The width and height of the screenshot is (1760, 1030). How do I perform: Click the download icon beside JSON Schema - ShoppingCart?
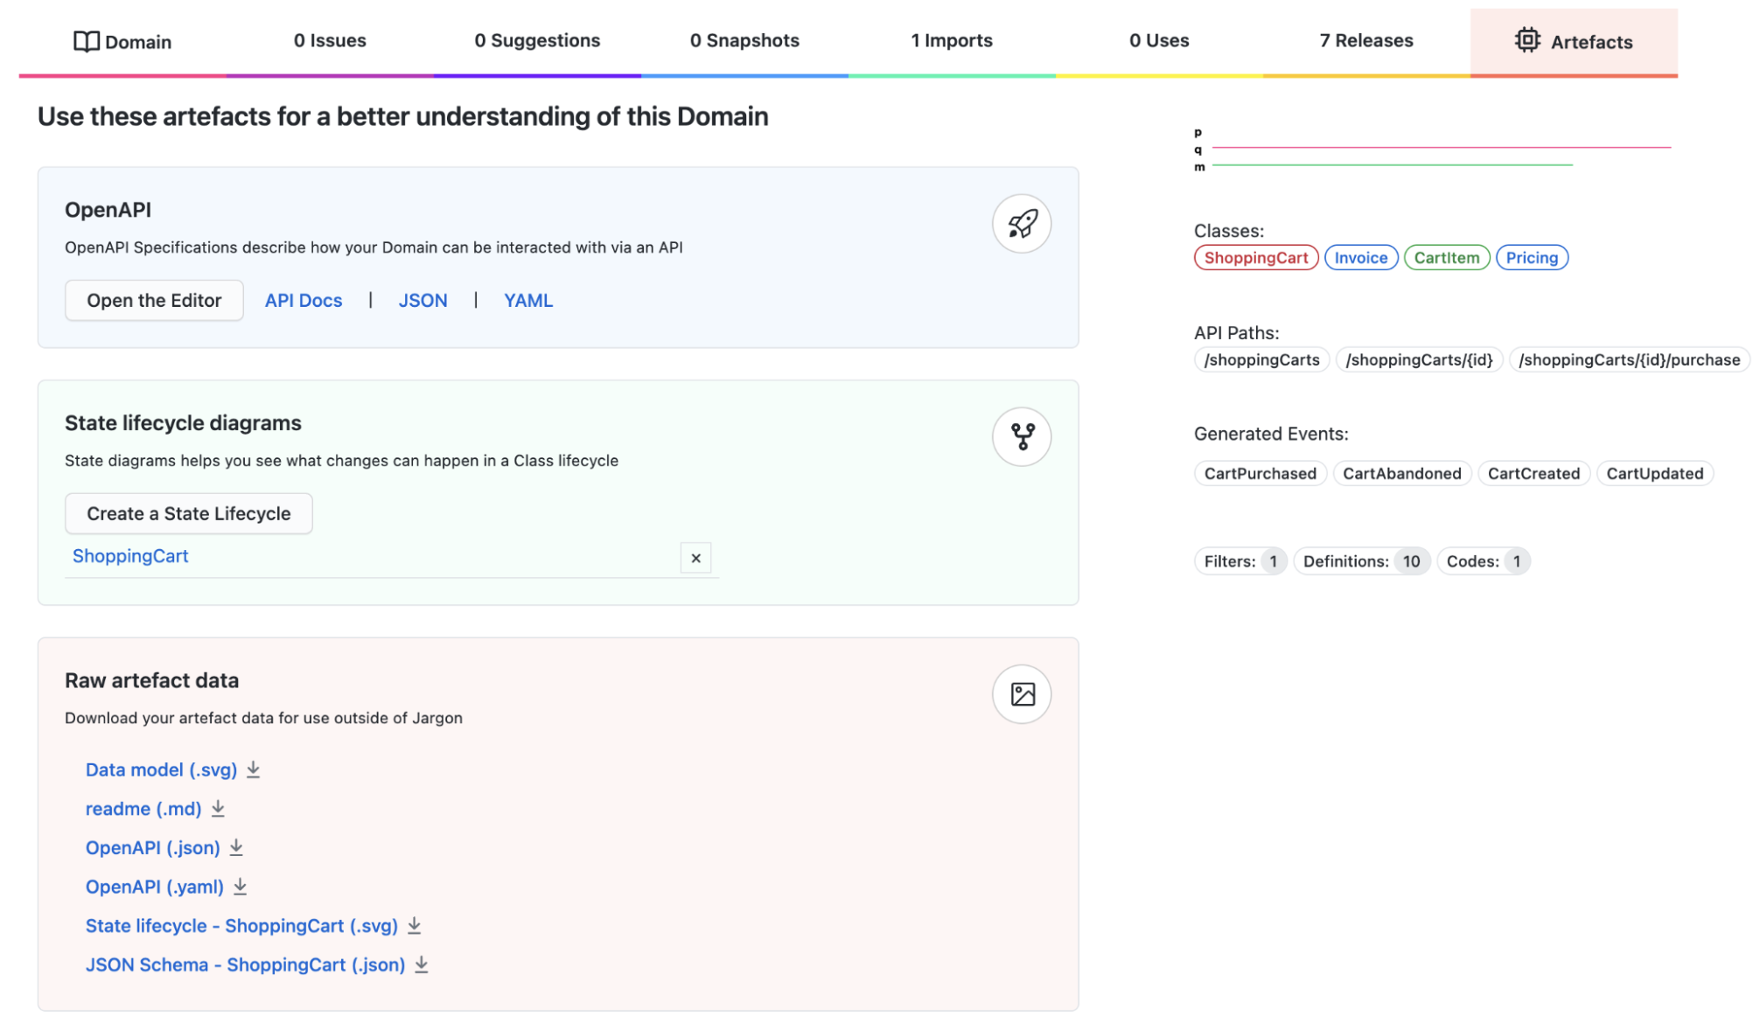pos(422,964)
